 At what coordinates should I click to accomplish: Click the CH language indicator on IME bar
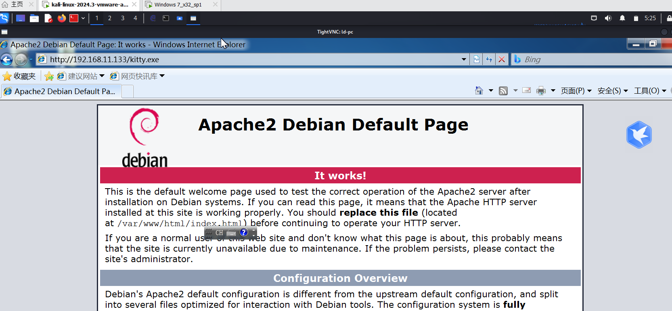coord(219,233)
